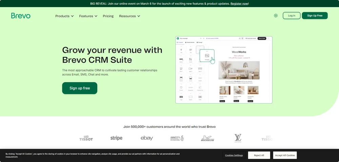Open the language selector globe icon
Screen dimensions: 339x162
[276, 16]
